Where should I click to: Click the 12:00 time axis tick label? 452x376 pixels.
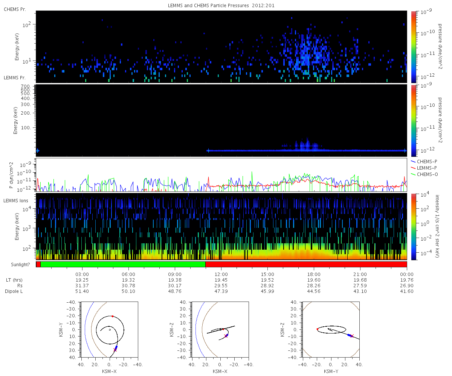click(221, 274)
